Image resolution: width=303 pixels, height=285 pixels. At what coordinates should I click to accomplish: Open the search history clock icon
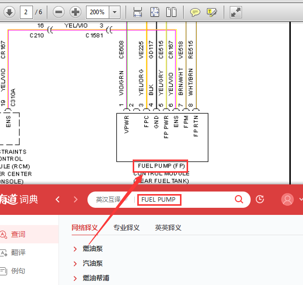pos(260,199)
